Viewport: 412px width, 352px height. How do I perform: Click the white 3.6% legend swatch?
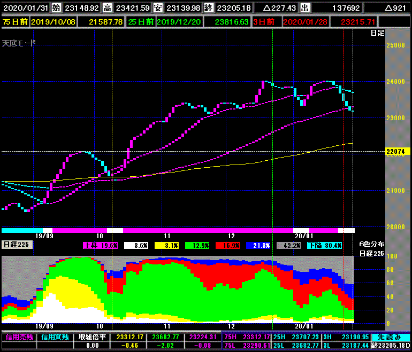click(138, 245)
